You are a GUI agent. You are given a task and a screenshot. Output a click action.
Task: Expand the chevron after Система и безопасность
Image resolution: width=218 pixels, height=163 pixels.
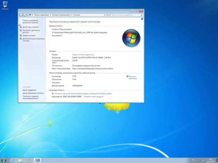click(72, 15)
